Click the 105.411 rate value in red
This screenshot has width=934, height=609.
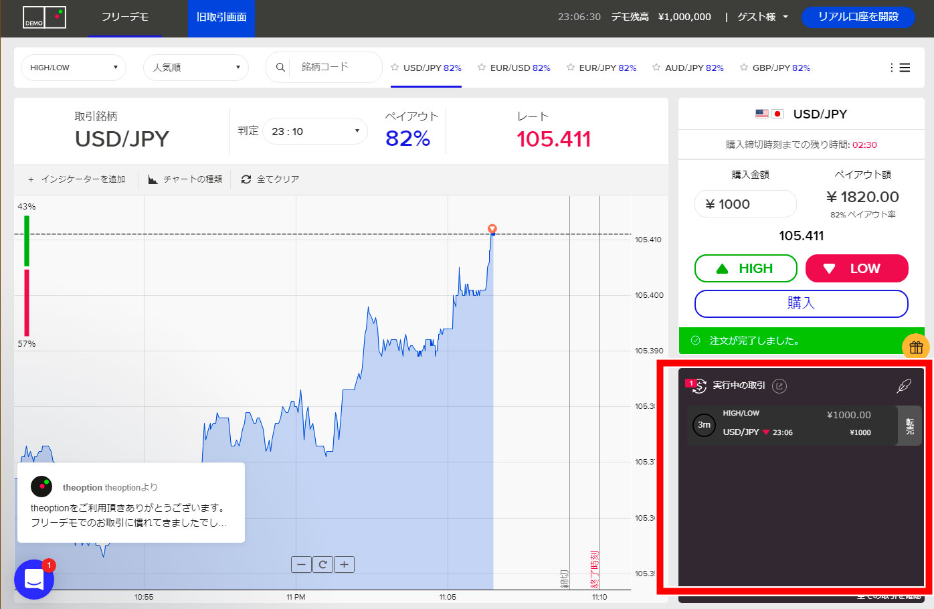[553, 139]
